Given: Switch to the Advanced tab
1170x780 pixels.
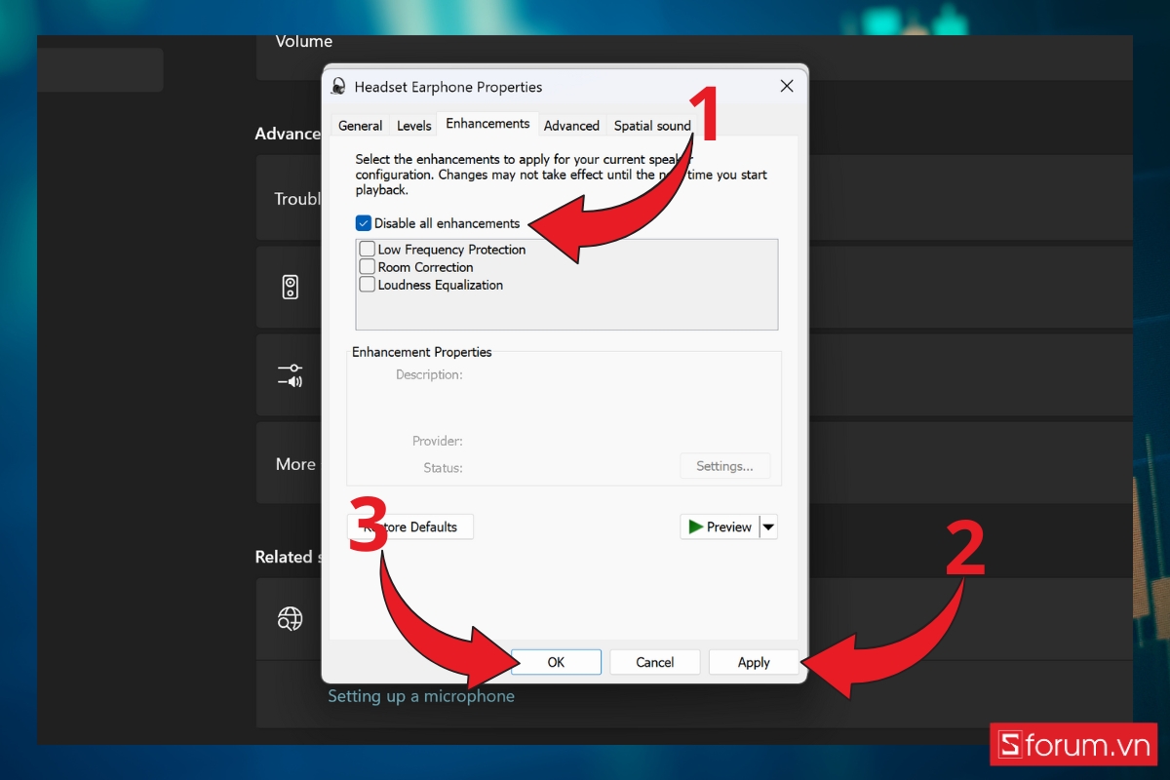Looking at the screenshot, I should pos(571,126).
